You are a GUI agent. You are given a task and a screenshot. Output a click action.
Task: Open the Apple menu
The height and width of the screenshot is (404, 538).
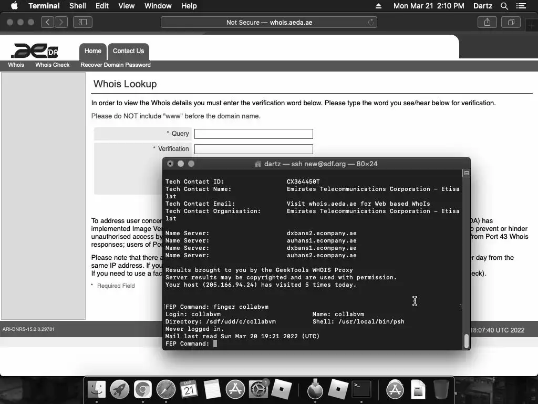point(14,6)
